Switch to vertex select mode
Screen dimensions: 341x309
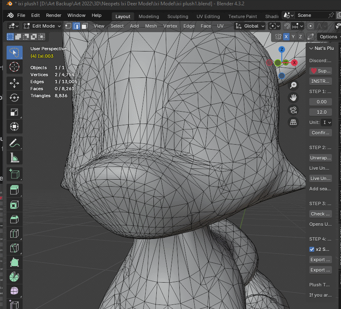[x=68, y=26]
